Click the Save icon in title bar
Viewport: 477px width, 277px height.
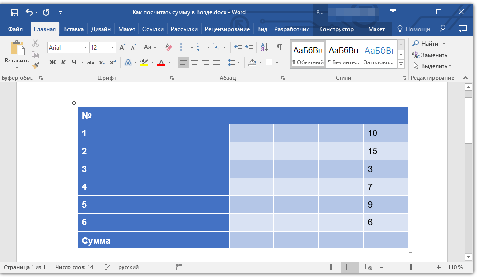click(15, 12)
